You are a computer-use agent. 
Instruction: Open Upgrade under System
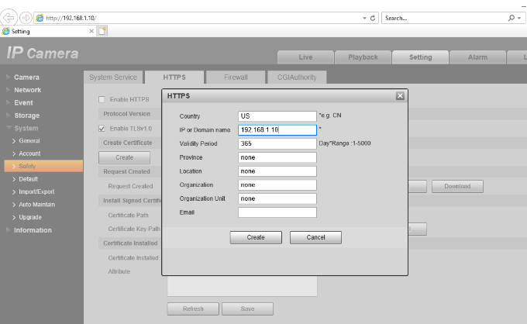click(x=30, y=218)
